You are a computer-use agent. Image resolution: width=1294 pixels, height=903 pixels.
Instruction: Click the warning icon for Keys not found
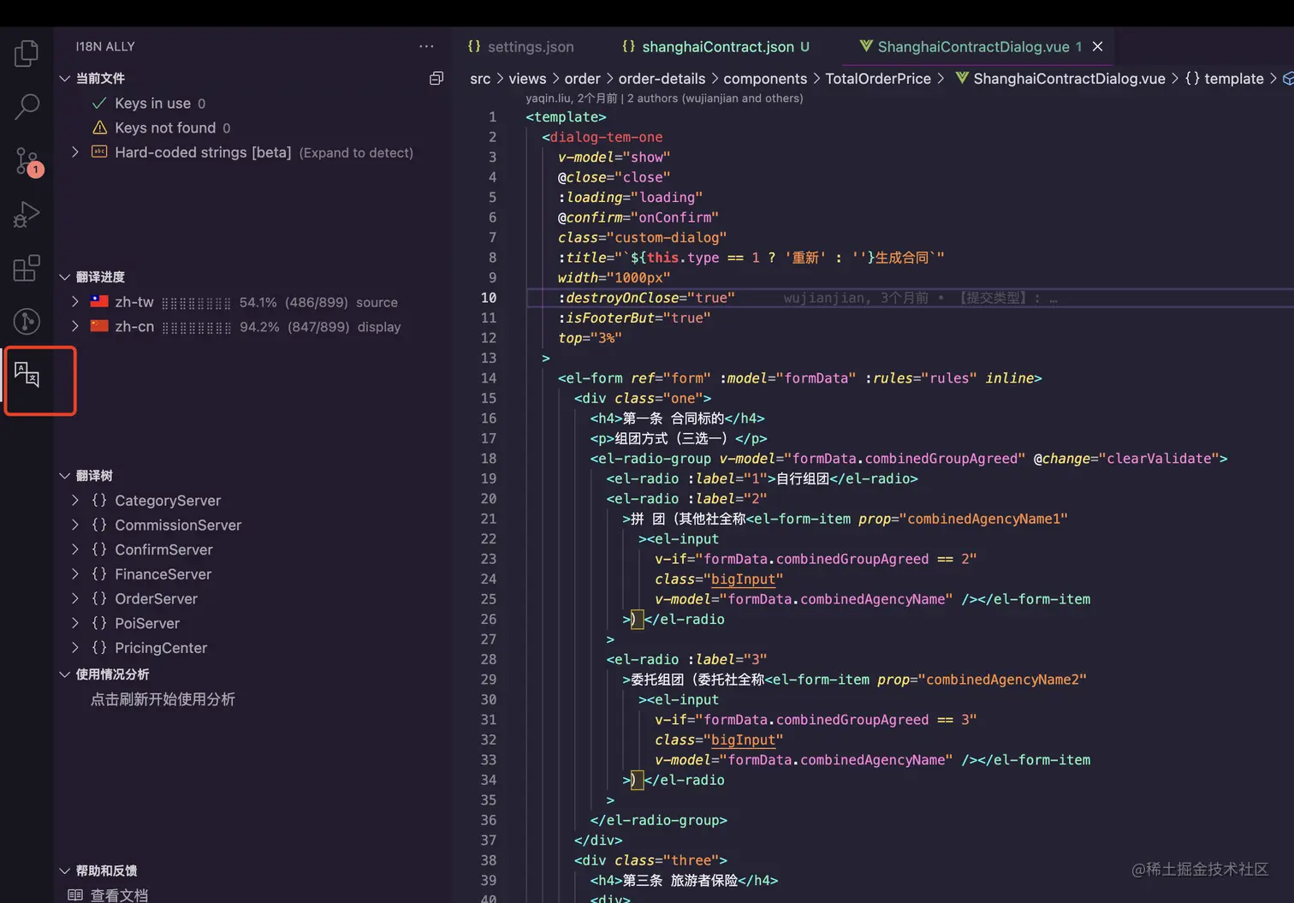(99, 128)
